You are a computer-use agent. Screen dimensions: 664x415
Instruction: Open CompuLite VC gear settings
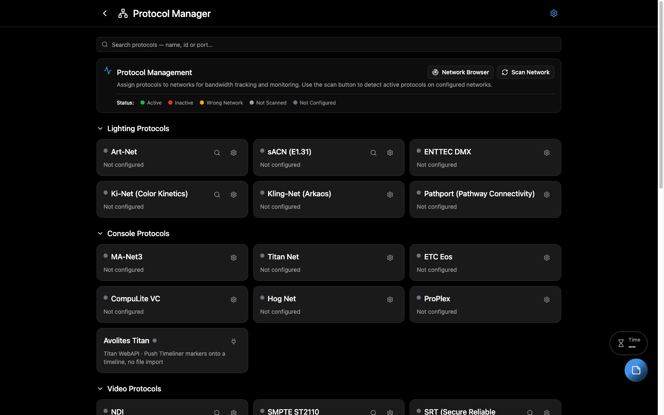coord(234,300)
